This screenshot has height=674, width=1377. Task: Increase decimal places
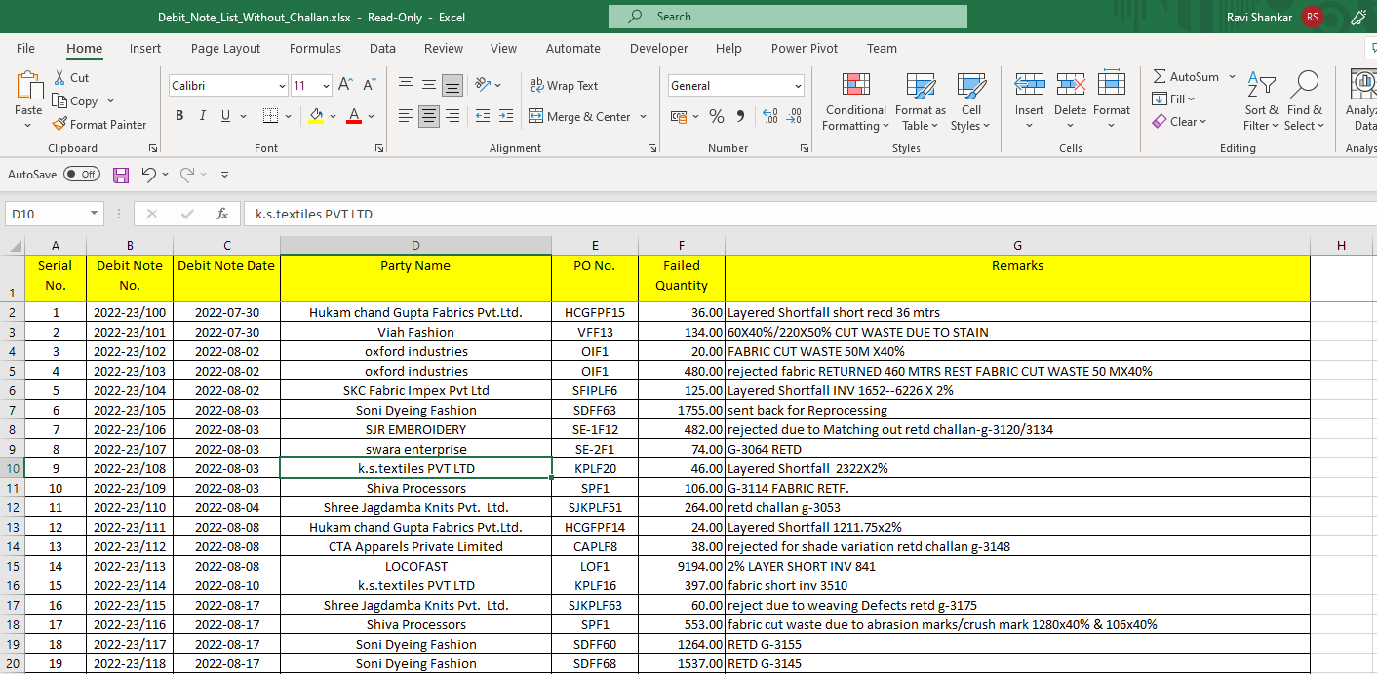770,116
